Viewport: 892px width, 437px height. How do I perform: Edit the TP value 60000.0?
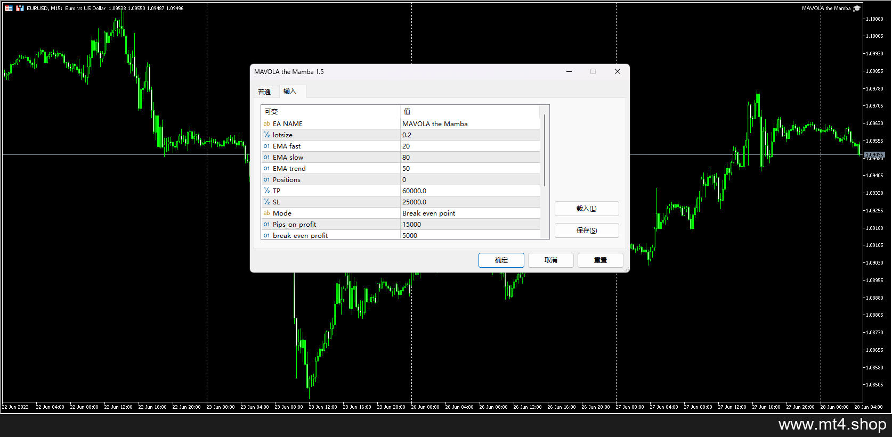tap(470, 191)
